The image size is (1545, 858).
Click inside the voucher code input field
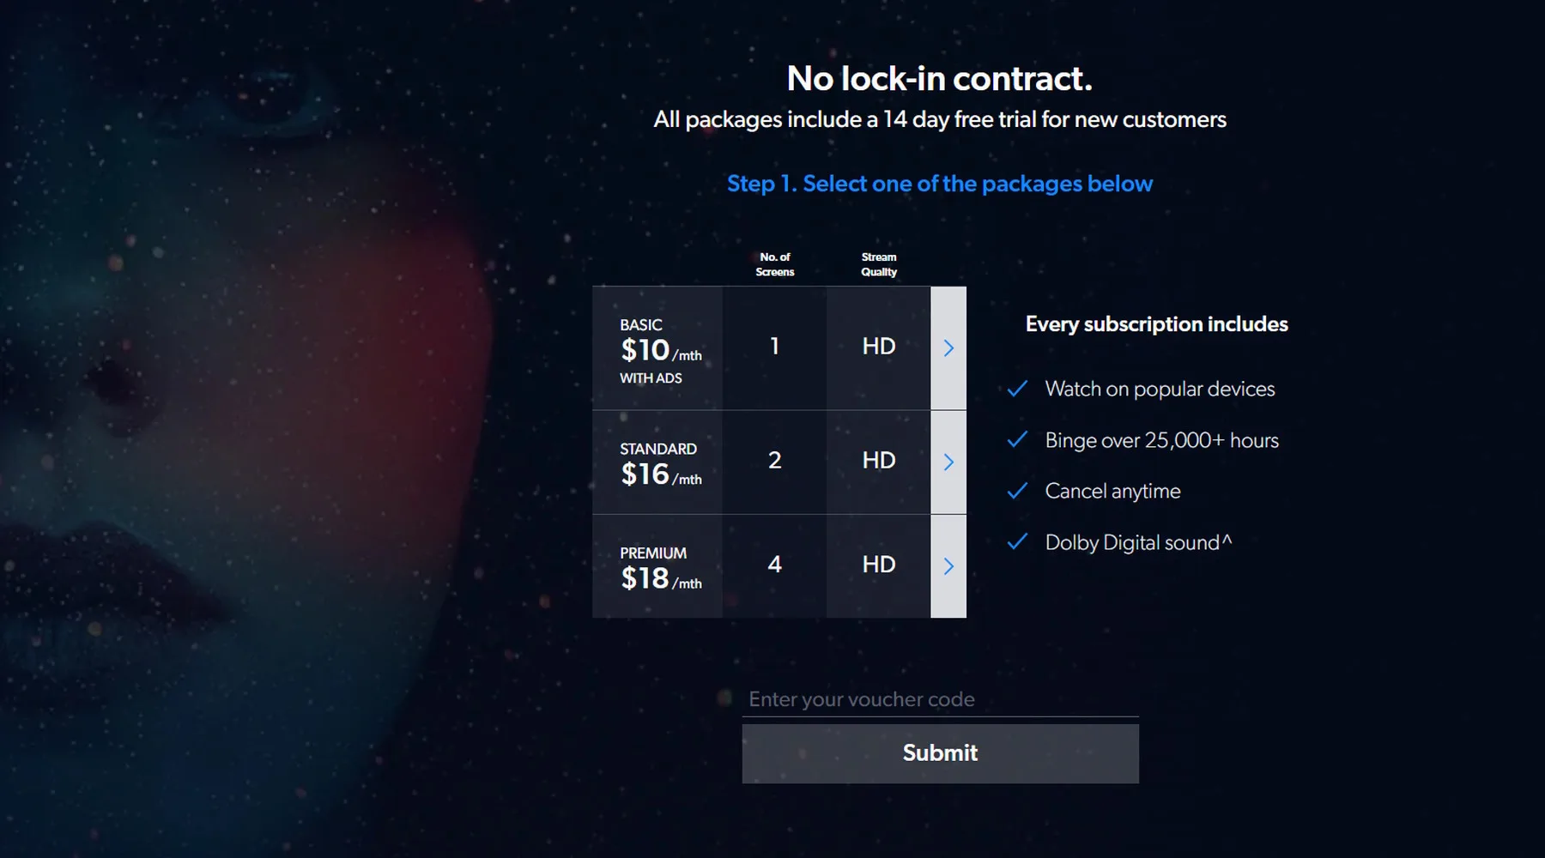click(940, 699)
